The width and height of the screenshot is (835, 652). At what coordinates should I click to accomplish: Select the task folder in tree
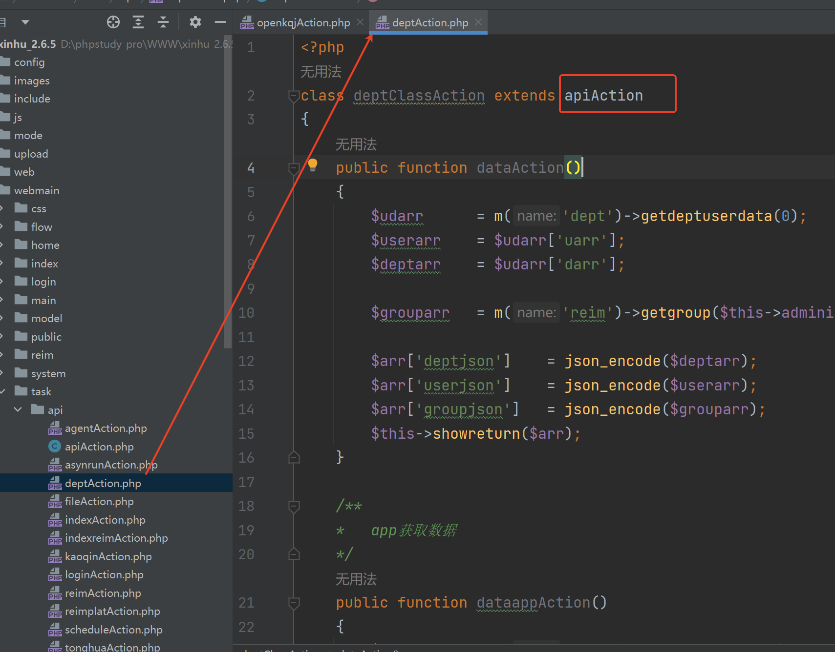(x=41, y=391)
